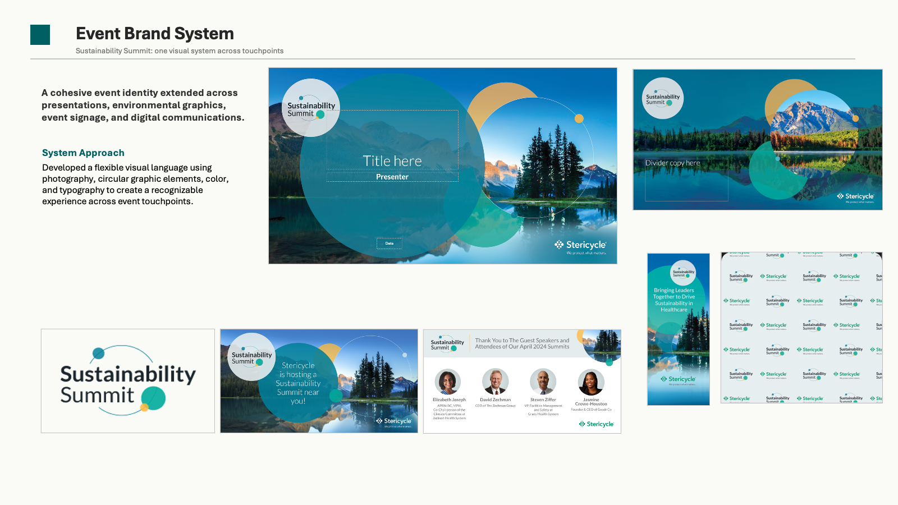Click the Sustainability Summit badge atop the vertical banner
The width and height of the screenshot is (898, 505).
point(683,273)
